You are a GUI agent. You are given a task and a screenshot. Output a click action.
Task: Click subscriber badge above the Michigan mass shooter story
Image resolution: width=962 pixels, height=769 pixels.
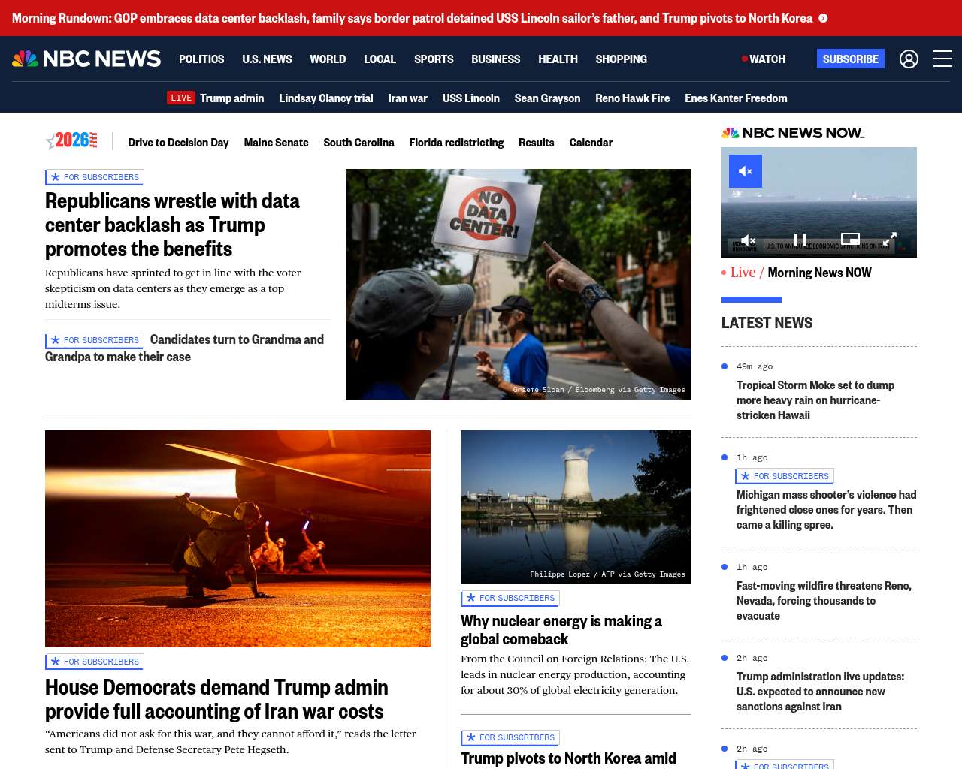coord(785,476)
